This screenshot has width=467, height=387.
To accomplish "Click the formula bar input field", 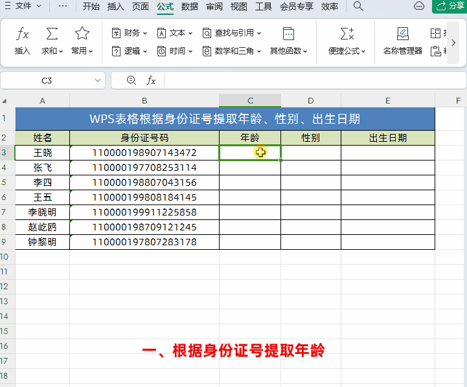I will point(314,80).
